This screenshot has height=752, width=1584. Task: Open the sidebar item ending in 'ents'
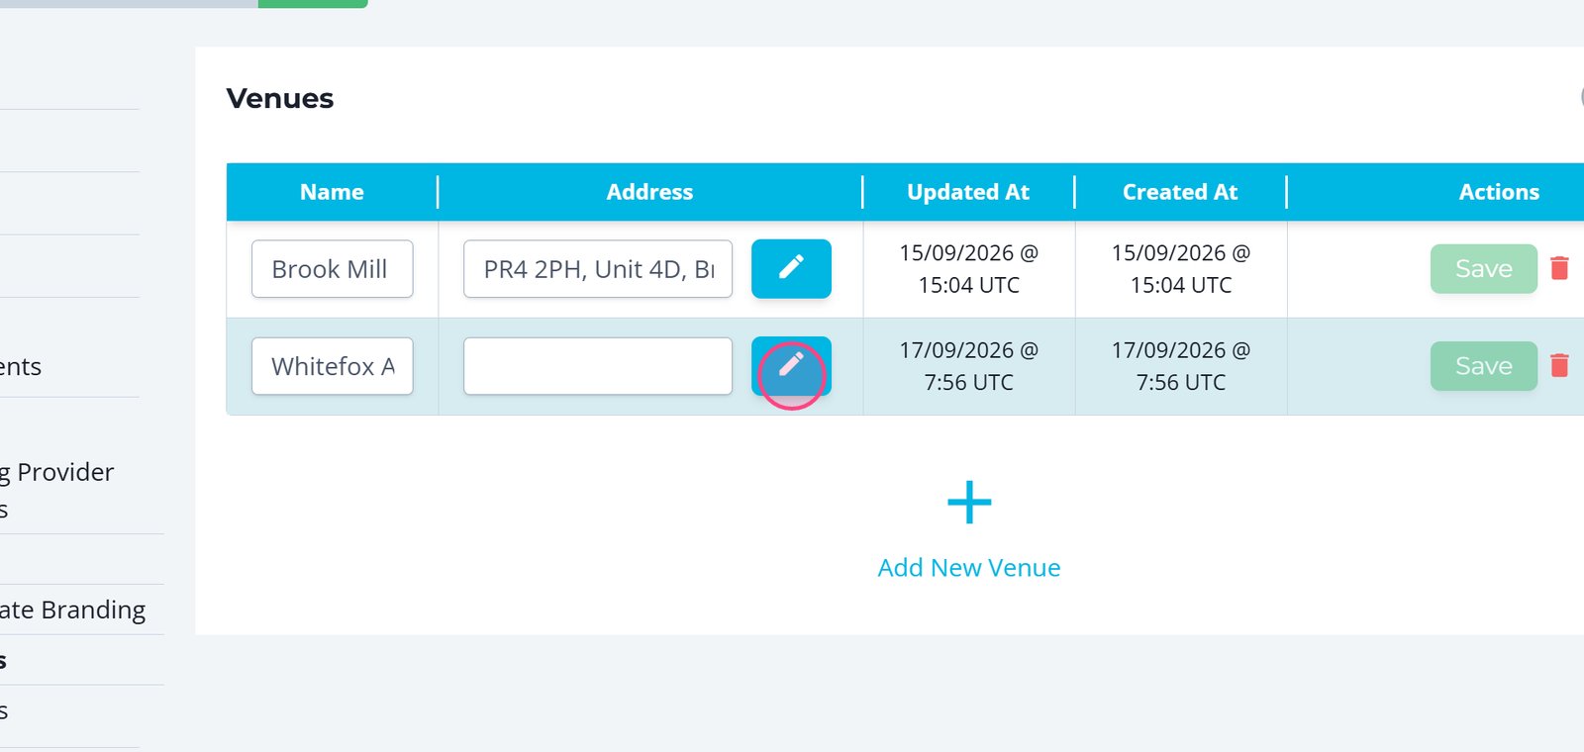[x=21, y=367]
